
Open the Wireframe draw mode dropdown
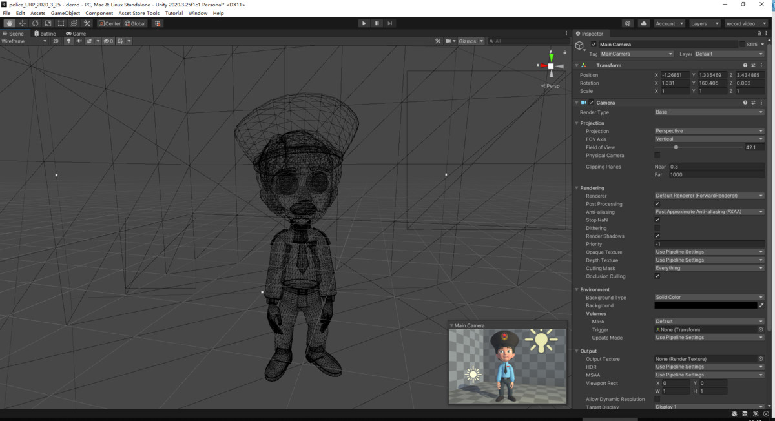click(25, 41)
